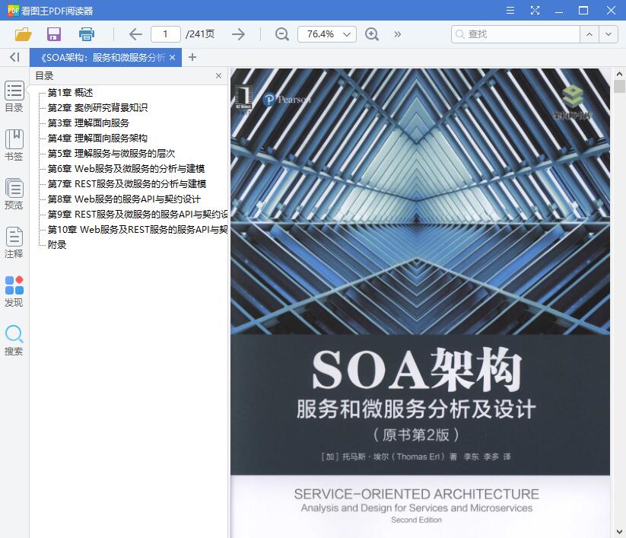The height and width of the screenshot is (538, 626).
Task: Go to previous page with left arrow
Action: click(135, 34)
